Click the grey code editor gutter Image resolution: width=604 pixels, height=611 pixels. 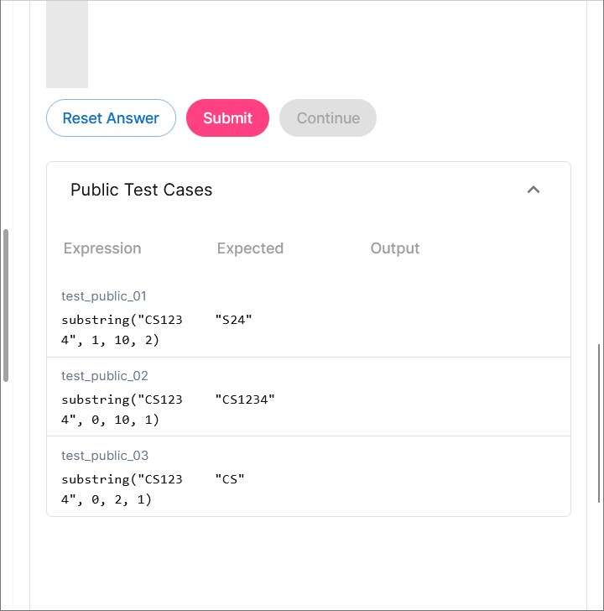(x=67, y=44)
